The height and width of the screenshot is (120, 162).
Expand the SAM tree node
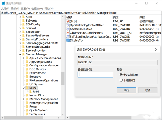click(20, 17)
